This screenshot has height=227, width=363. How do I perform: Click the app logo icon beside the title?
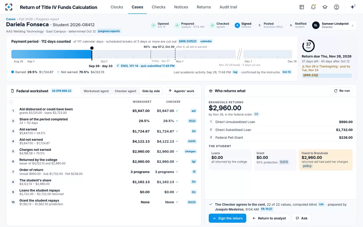pos(9,7)
